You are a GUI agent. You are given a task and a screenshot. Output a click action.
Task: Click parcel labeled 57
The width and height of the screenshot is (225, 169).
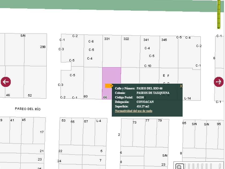pos(86,122)
